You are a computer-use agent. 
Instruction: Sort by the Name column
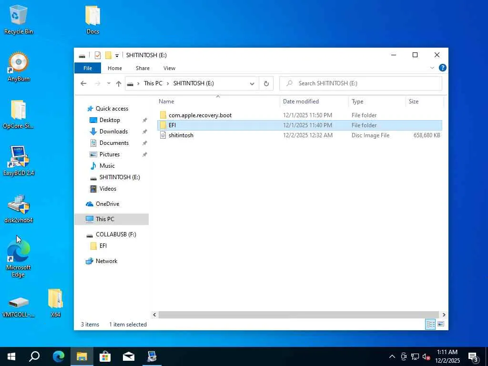coord(218,102)
